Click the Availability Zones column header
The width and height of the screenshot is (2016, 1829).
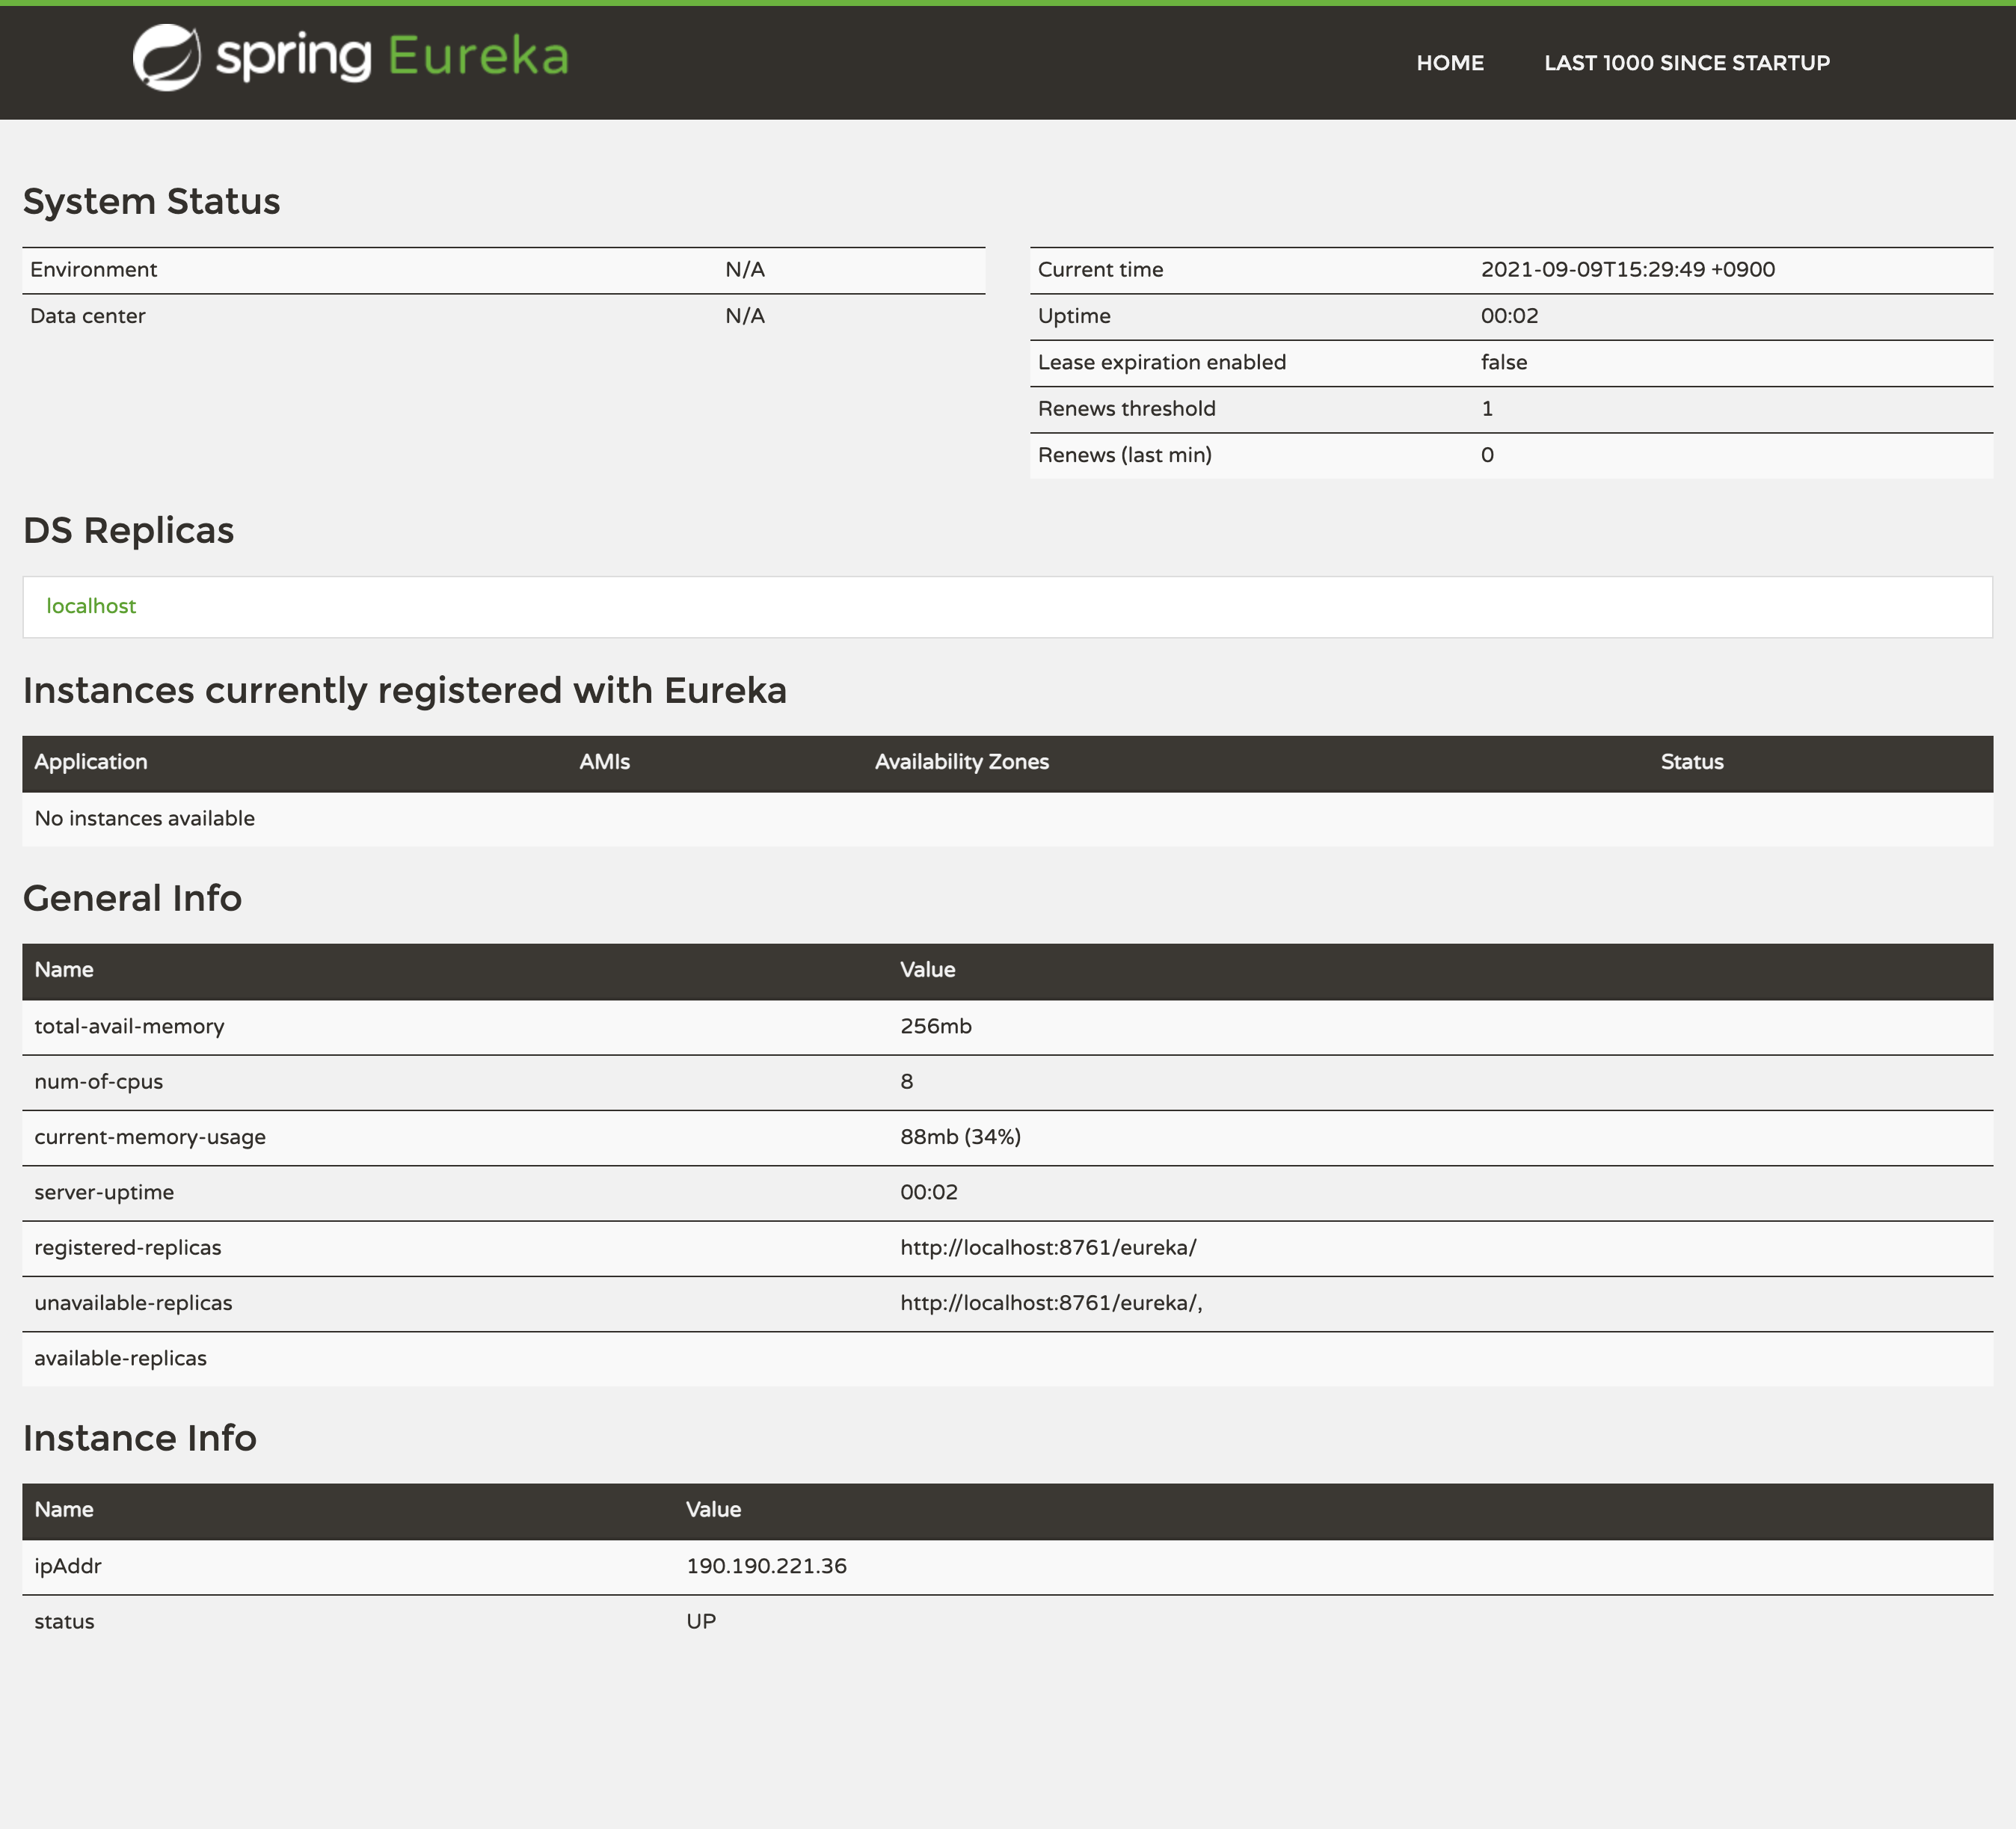[961, 761]
